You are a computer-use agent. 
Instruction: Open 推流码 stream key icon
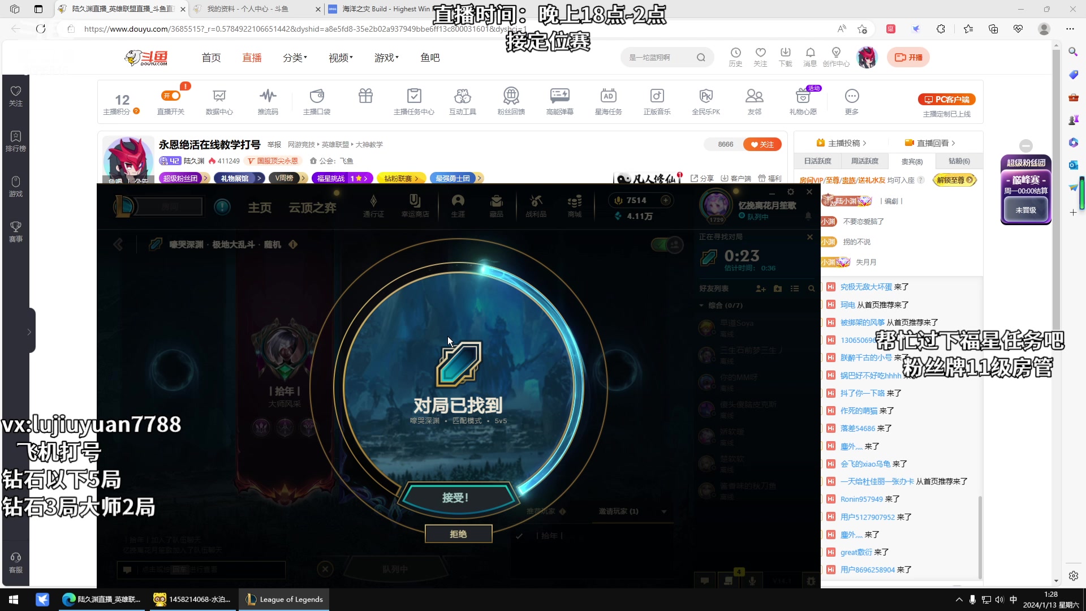(x=268, y=102)
